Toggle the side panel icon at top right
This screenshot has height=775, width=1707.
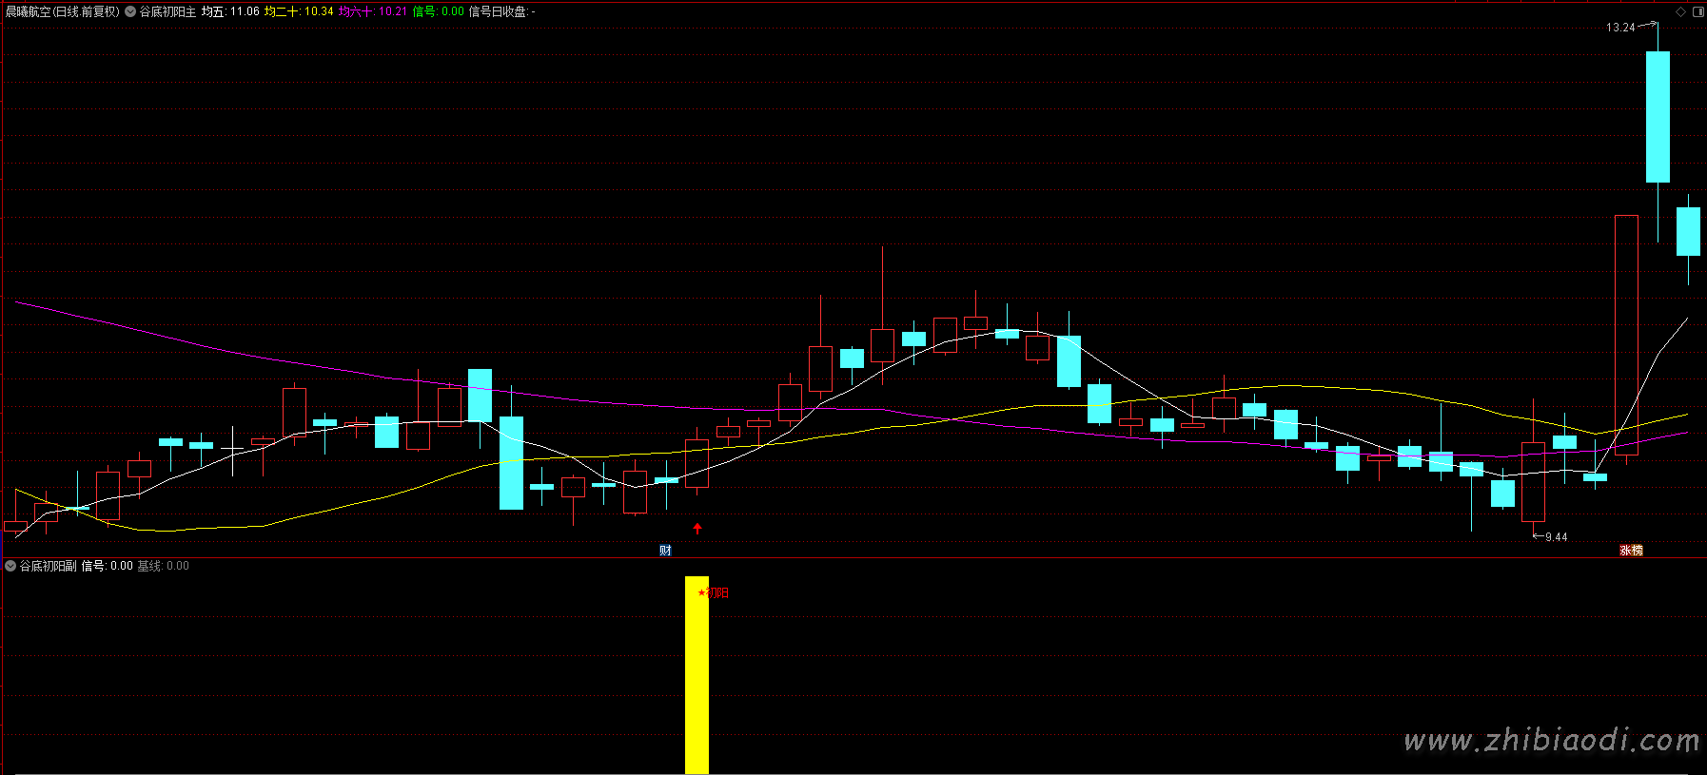tap(1698, 11)
